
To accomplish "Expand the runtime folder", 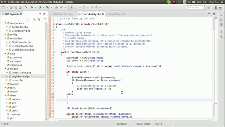I will [5, 84].
